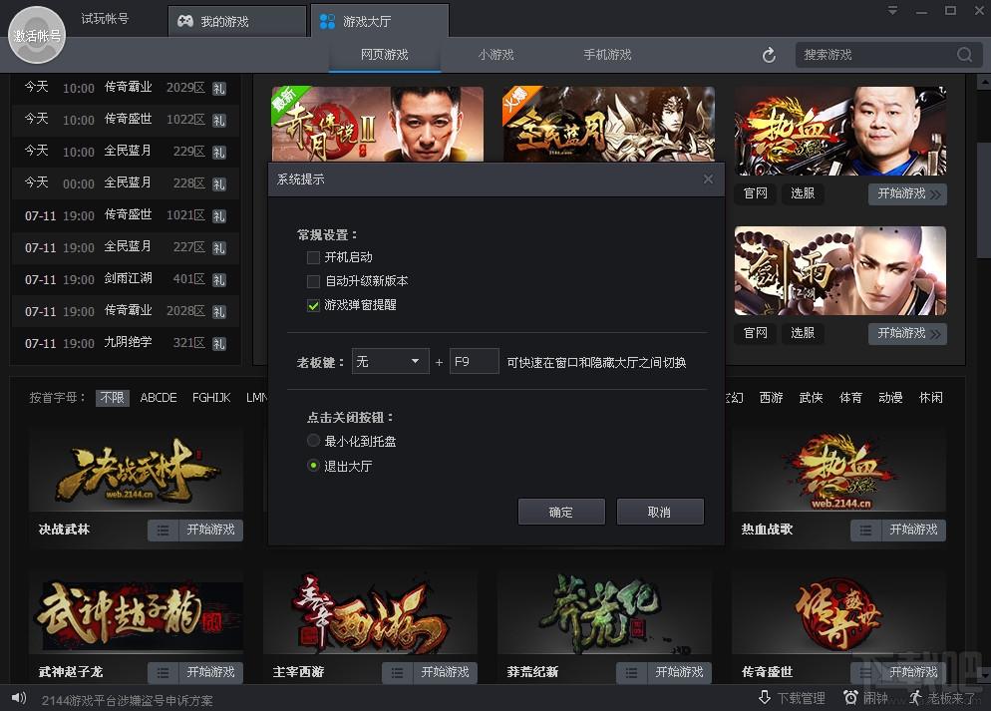991x711 pixels.
Task: Enable the 自动升级新版本 checkbox
Action: (313, 281)
